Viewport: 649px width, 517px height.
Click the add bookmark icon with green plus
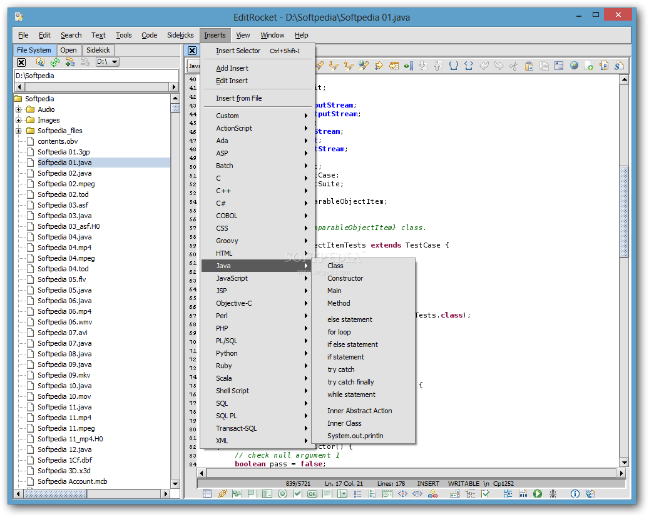[x=409, y=66]
